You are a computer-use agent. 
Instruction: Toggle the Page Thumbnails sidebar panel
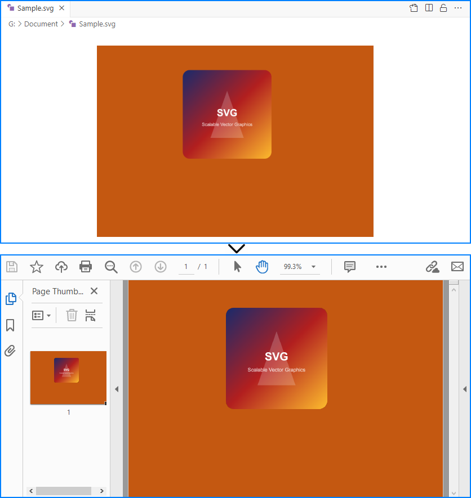tap(10, 299)
